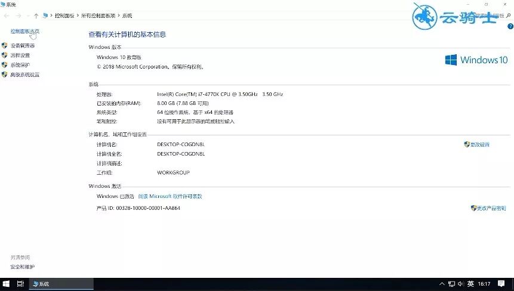Open the volume speaker tray icon
The image size is (514, 291).
pyautogui.click(x=461, y=284)
